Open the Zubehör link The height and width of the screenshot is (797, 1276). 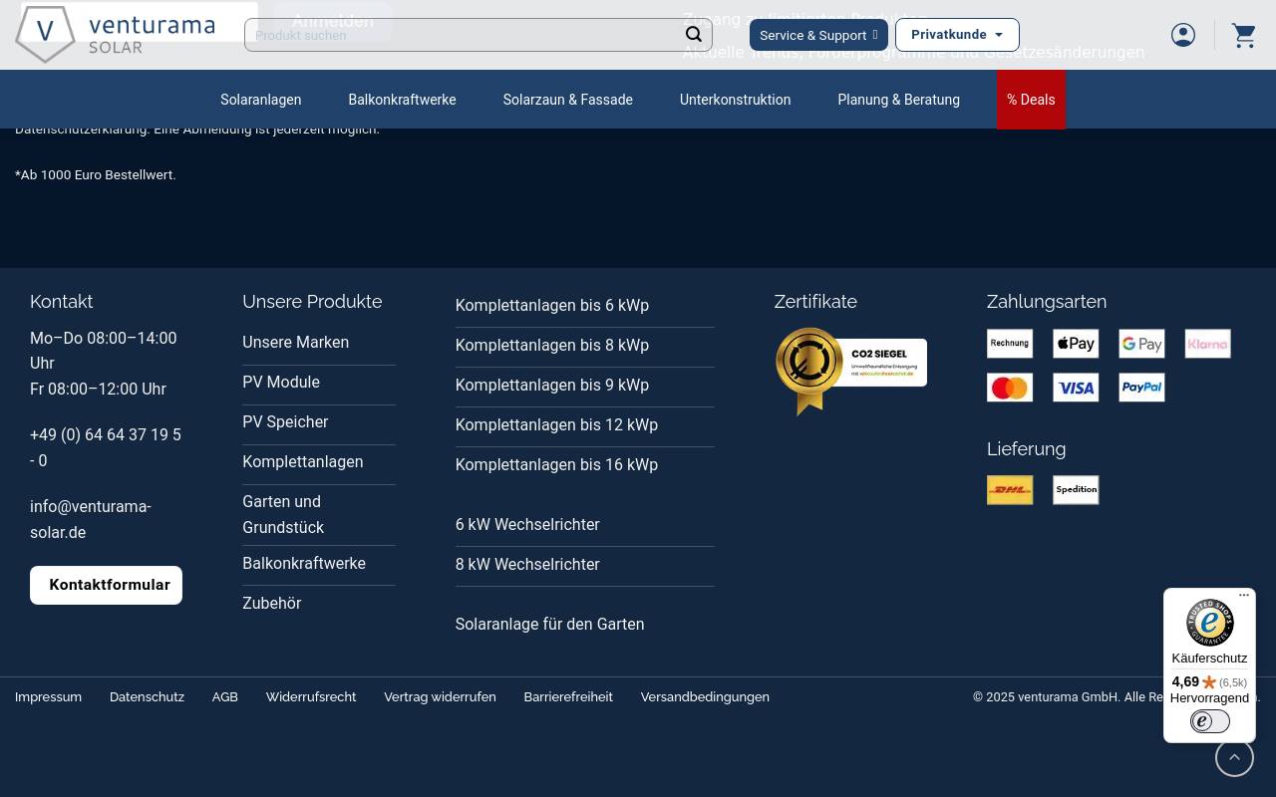pyautogui.click(x=272, y=604)
